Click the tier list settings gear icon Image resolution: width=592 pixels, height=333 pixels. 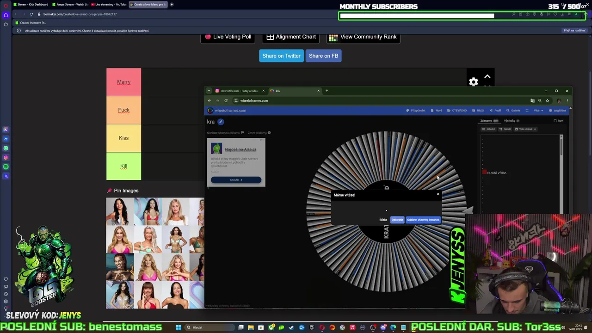click(474, 82)
